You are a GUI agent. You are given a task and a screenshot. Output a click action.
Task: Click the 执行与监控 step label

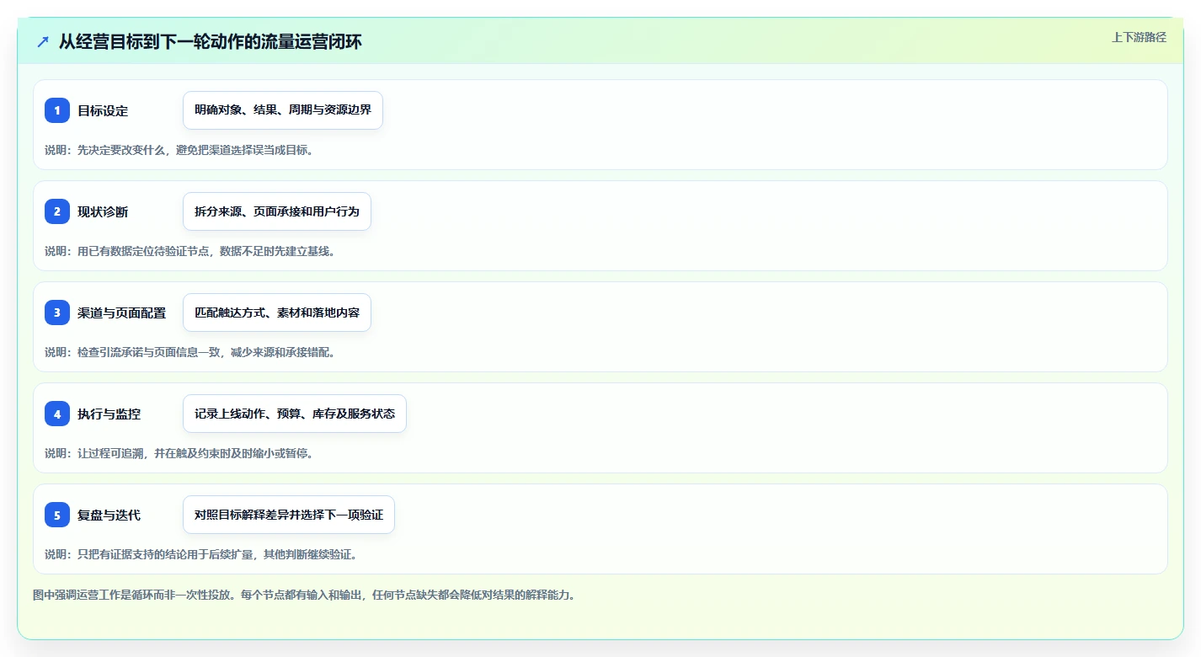click(109, 414)
